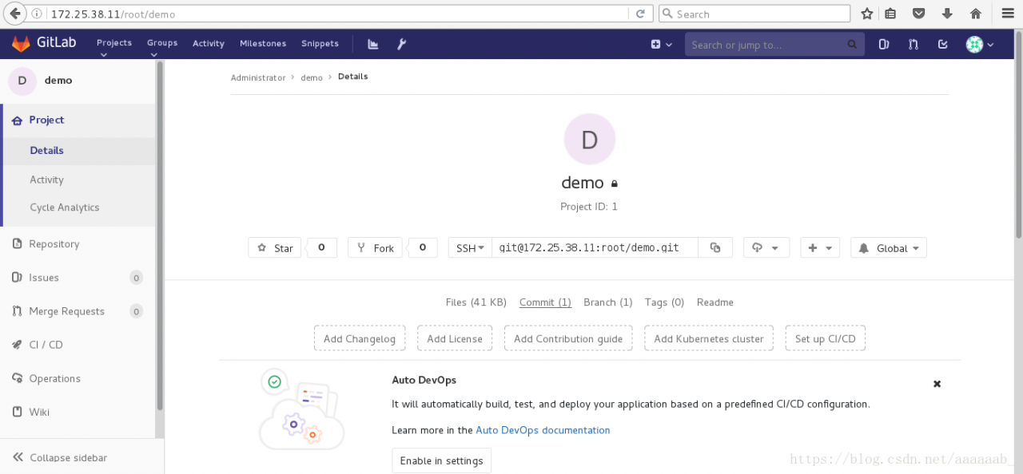Open the Projects dropdown in navbar
Viewport: 1023px width, 474px height.
(x=114, y=46)
